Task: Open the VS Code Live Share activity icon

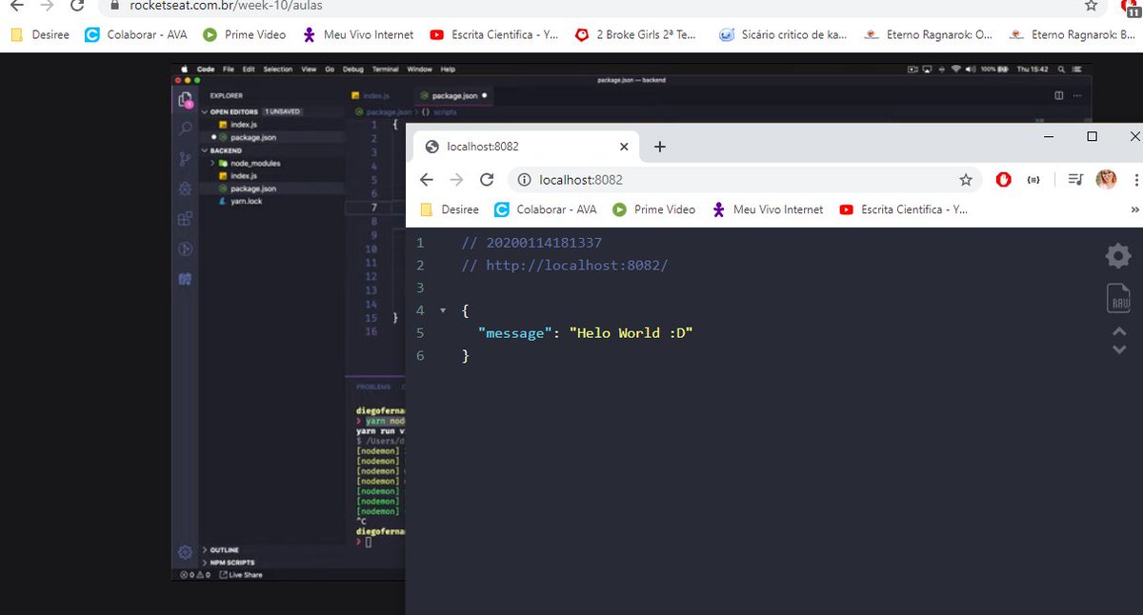Action: pos(186,280)
